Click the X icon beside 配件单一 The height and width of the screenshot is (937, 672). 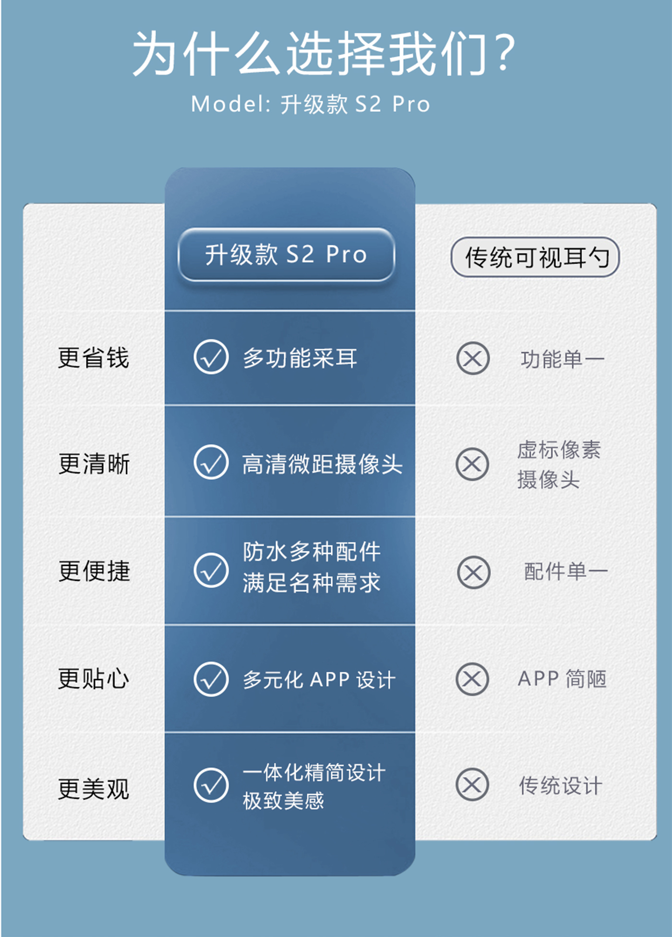[473, 572]
